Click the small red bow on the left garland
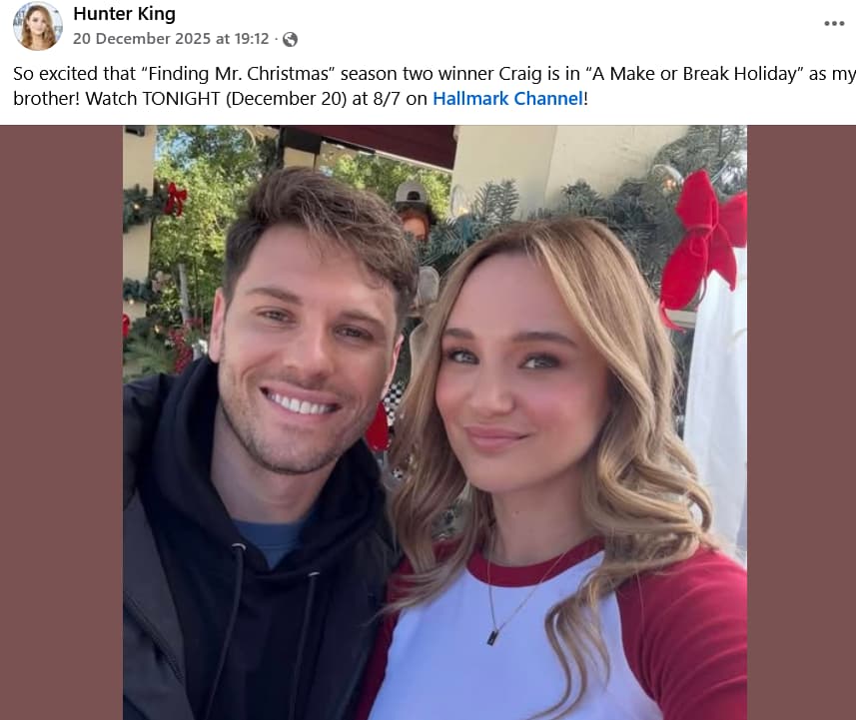This screenshot has height=720, width=856. pyautogui.click(x=175, y=197)
